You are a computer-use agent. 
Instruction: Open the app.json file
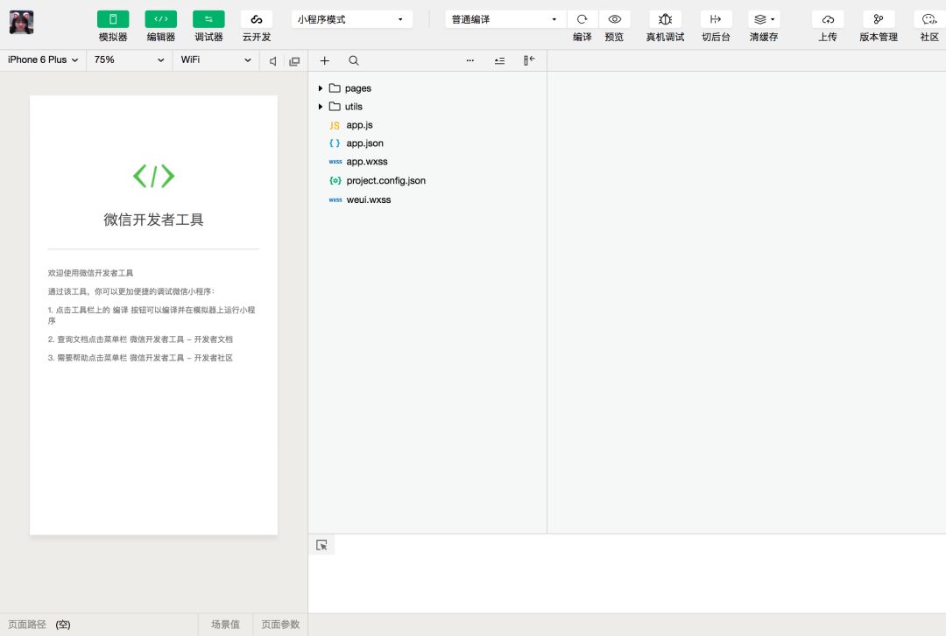click(365, 143)
